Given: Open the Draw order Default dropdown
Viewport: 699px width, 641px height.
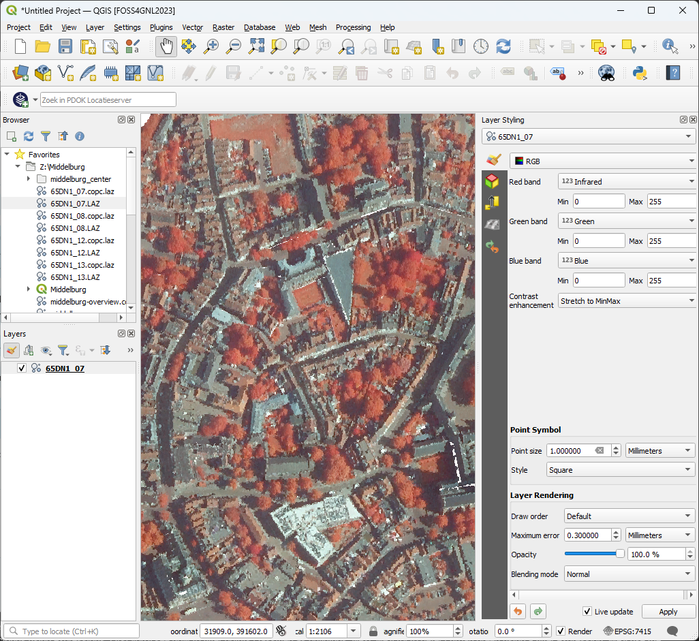Looking at the screenshot, I should pyautogui.click(x=630, y=516).
